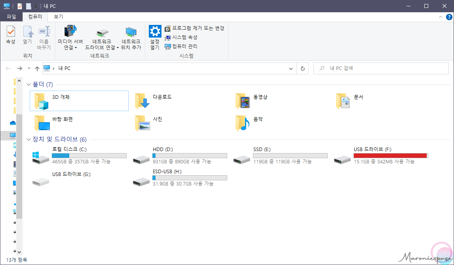Image resolution: width=454 pixels, height=265 pixels.
Task: Expand the address bar history dropdown
Action: pos(291,69)
